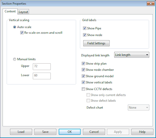The image size is (156, 138).
Task: Open the Field Settings dialog
Action: coord(96,43)
